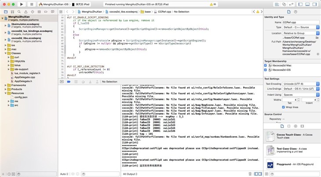Switch to the standard editor
Screen dimensions: 321x177
[x=277, y=4]
